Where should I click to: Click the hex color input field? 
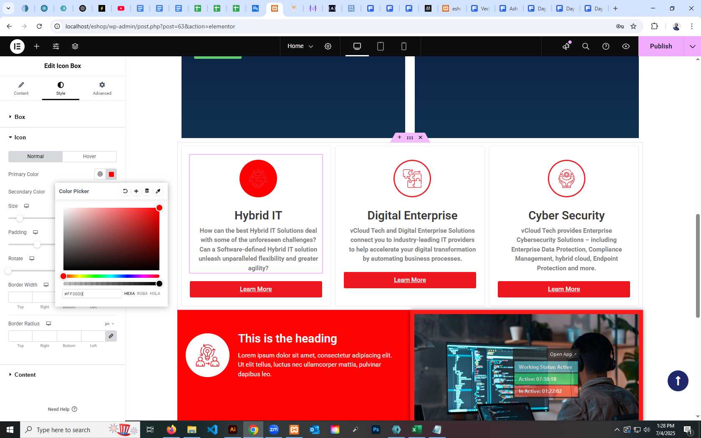point(92,294)
